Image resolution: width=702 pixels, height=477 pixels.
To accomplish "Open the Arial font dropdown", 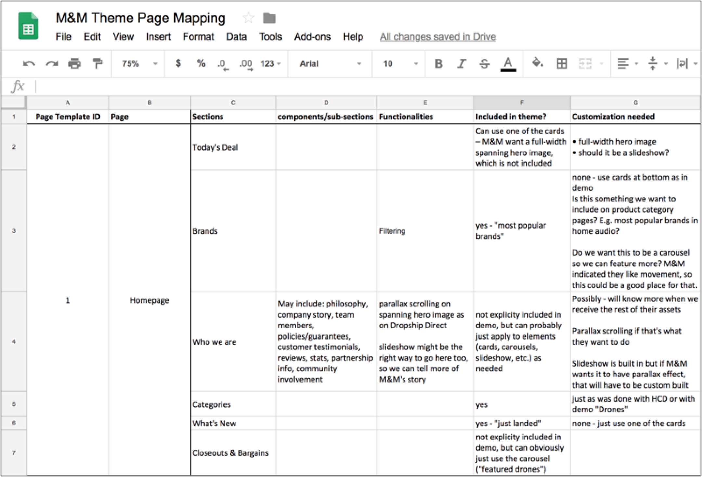I will pyautogui.click(x=330, y=63).
